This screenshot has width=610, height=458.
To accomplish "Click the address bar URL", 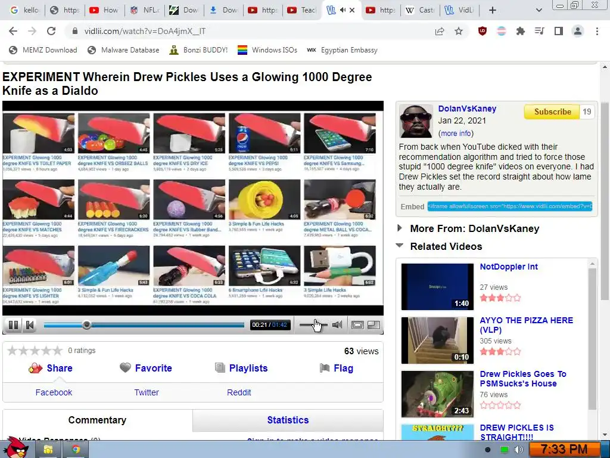I will coord(145,31).
